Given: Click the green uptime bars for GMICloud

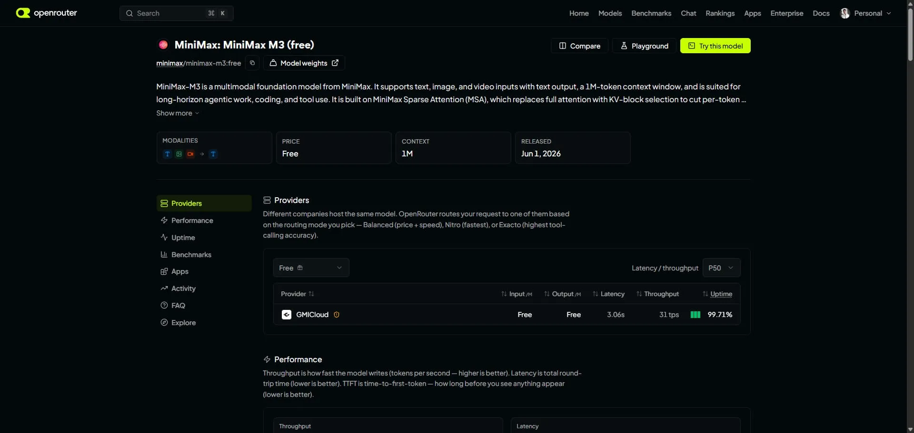Looking at the screenshot, I should (x=695, y=315).
